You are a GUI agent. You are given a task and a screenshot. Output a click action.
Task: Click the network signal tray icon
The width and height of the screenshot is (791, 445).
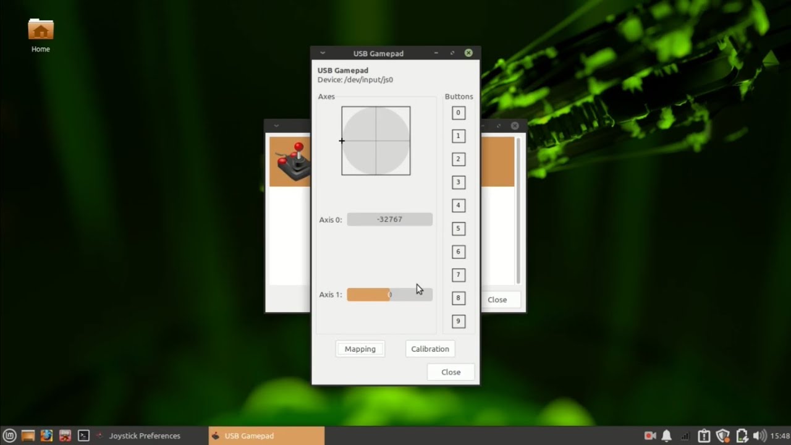point(685,436)
